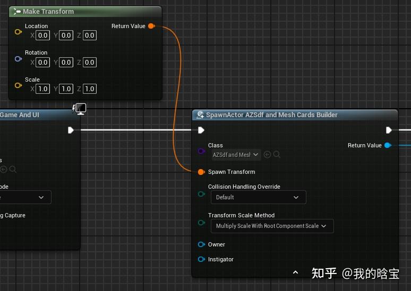Click the Collision Handling Override label
Screen dimensions: 411x291
pyautogui.click(x=244, y=187)
